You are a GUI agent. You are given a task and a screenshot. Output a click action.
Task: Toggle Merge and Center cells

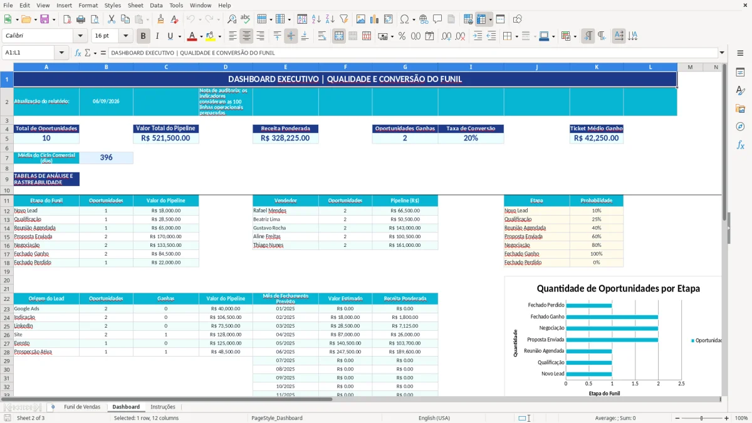pyautogui.click(x=339, y=36)
